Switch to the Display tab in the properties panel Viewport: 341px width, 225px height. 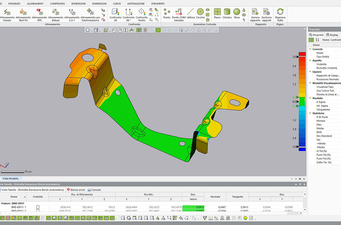click(x=332, y=35)
